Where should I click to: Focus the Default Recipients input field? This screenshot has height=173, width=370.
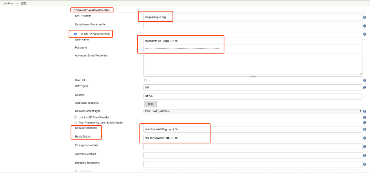[253, 129]
